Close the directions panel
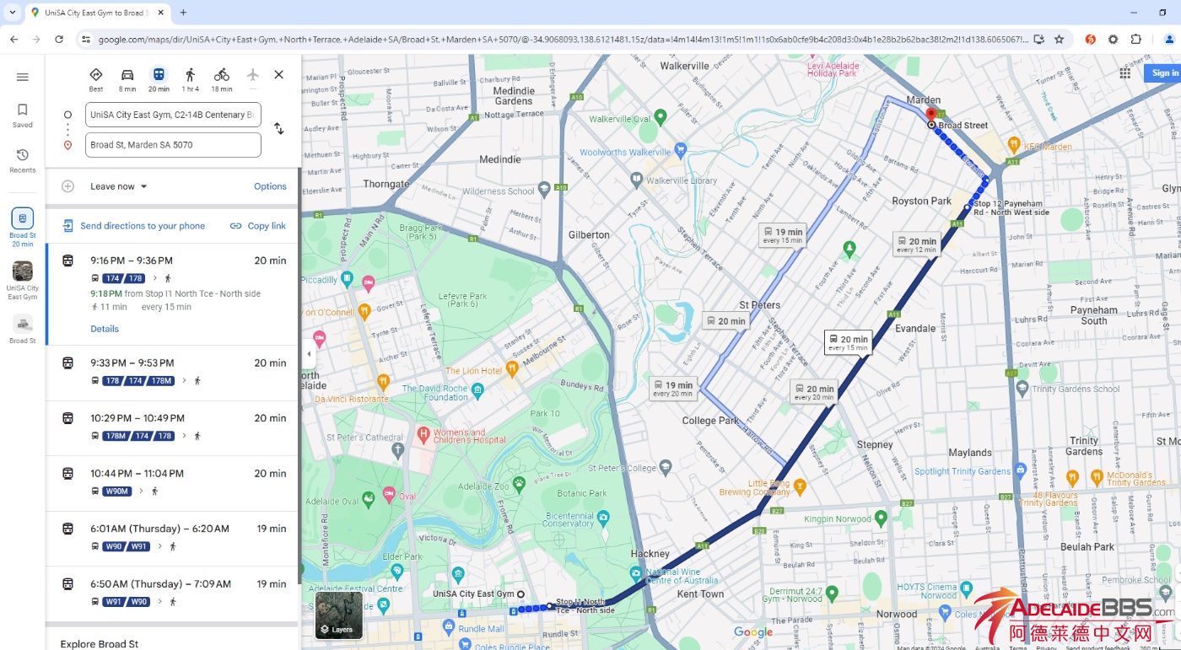1181x650 pixels. coord(279,75)
